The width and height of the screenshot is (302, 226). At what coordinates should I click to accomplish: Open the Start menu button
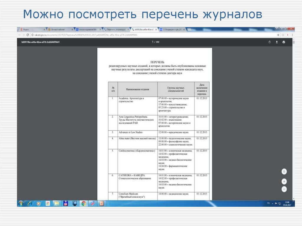coord(21,203)
